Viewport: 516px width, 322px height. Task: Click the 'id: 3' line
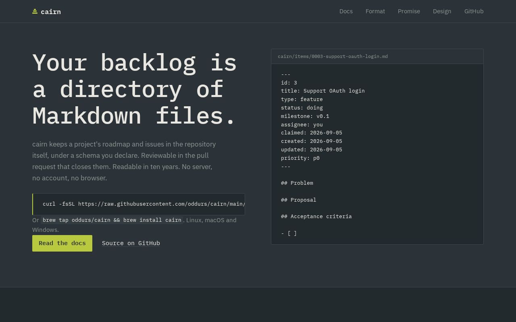(x=289, y=83)
